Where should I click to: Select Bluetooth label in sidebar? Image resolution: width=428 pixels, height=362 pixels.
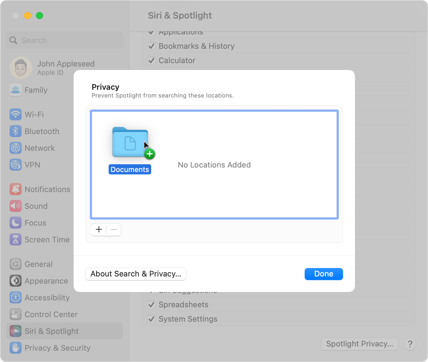pyautogui.click(x=42, y=131)
